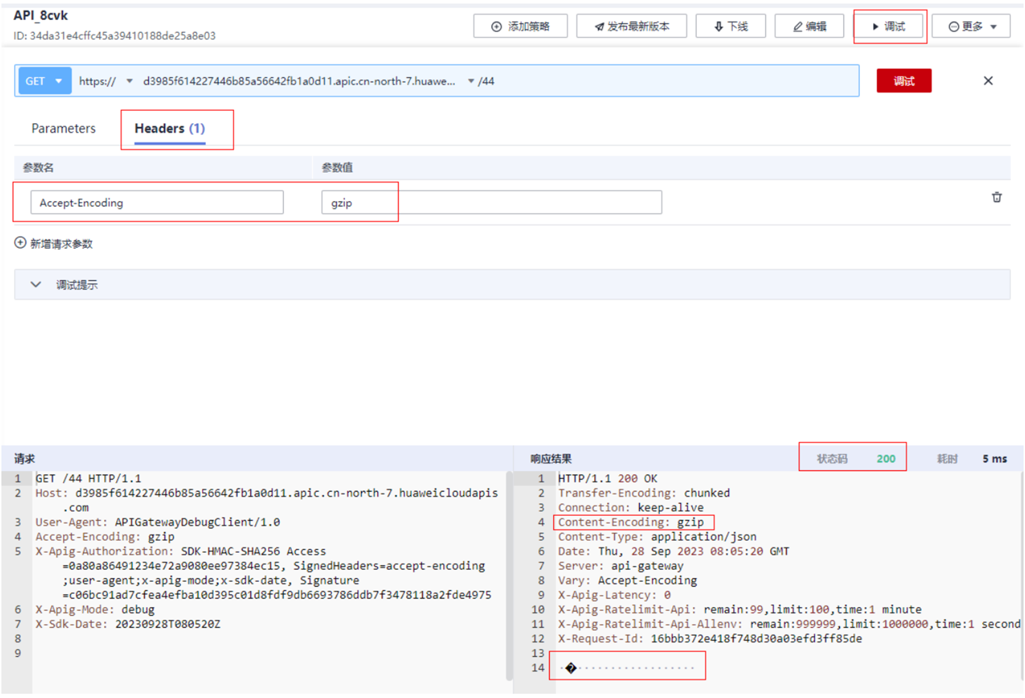Screen dimensions: 1025x698
Task: Click the 参数值 column header
Action: tap(337, 168)
